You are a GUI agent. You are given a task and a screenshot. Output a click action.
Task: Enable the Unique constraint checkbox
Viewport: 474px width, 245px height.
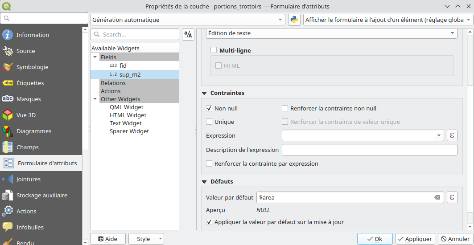point(209,122)
